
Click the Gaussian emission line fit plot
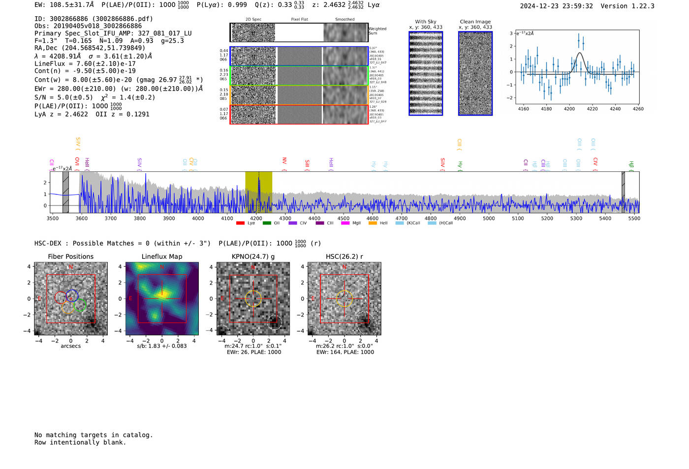coord(577,67)
